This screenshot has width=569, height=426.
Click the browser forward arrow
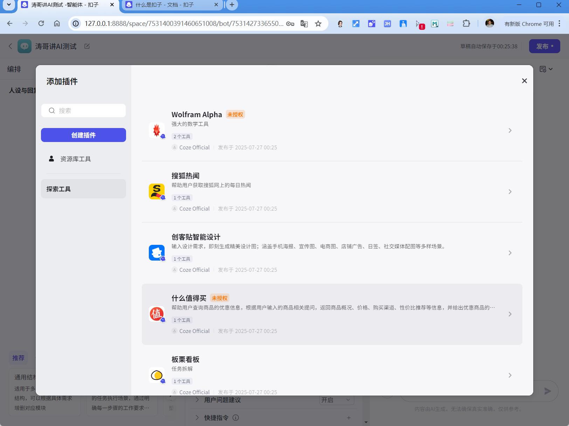[x=25, y=23]
